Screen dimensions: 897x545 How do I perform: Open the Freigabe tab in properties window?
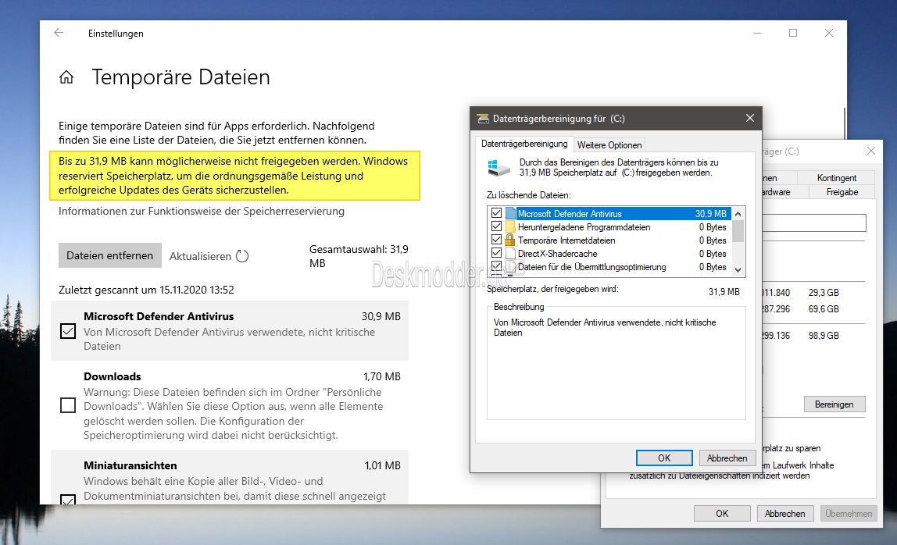point(842,192)
